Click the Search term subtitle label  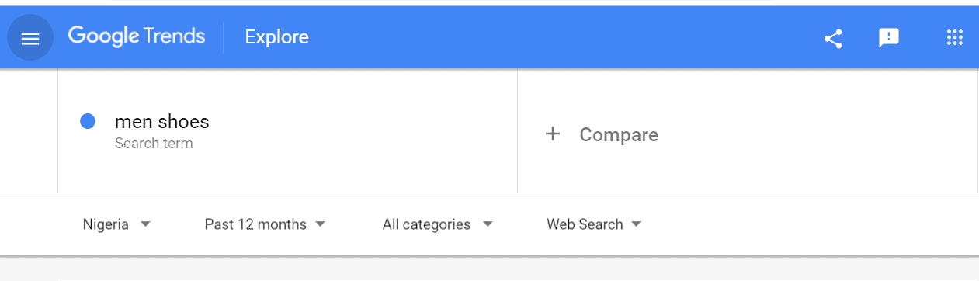154,144
